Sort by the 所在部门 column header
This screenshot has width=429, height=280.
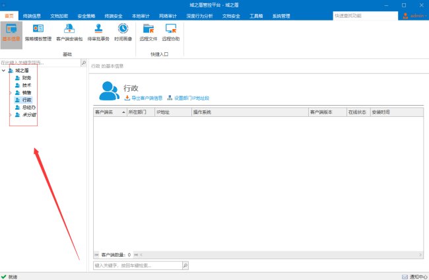141,112
